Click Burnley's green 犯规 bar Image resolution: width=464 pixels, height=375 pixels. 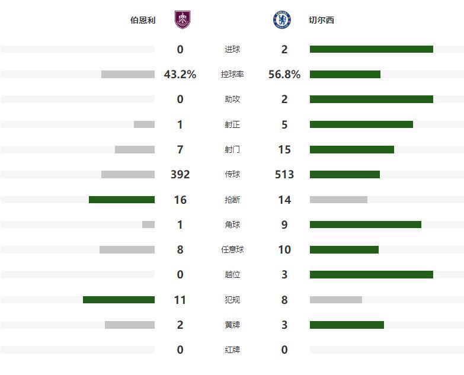point(119,300)
